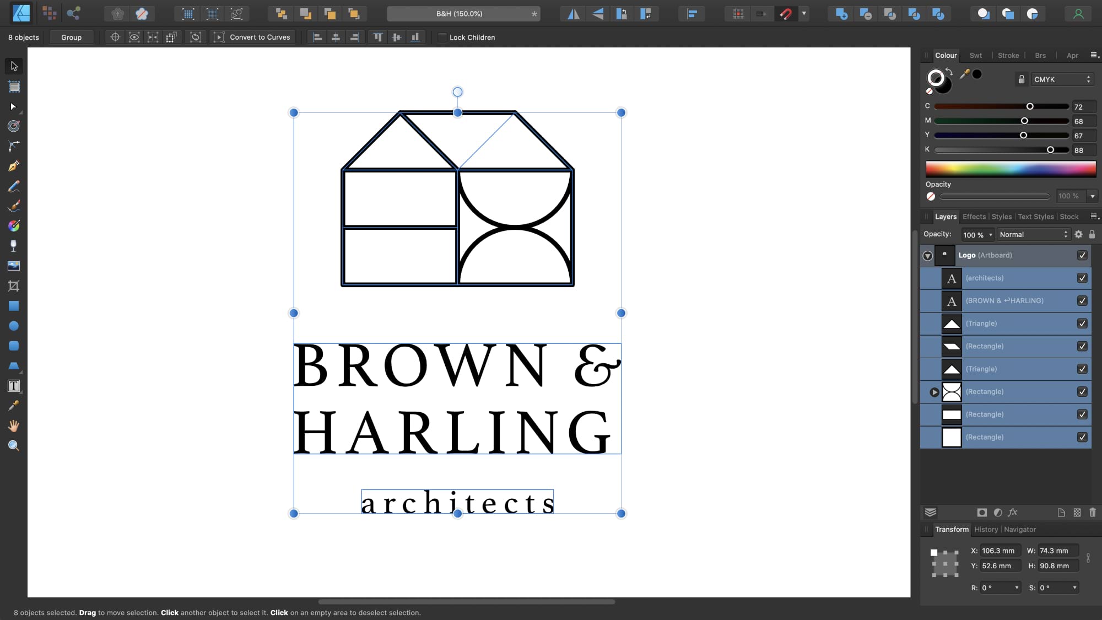Click the Effects panel tab
1102x620 pixels.
point(974,217)
